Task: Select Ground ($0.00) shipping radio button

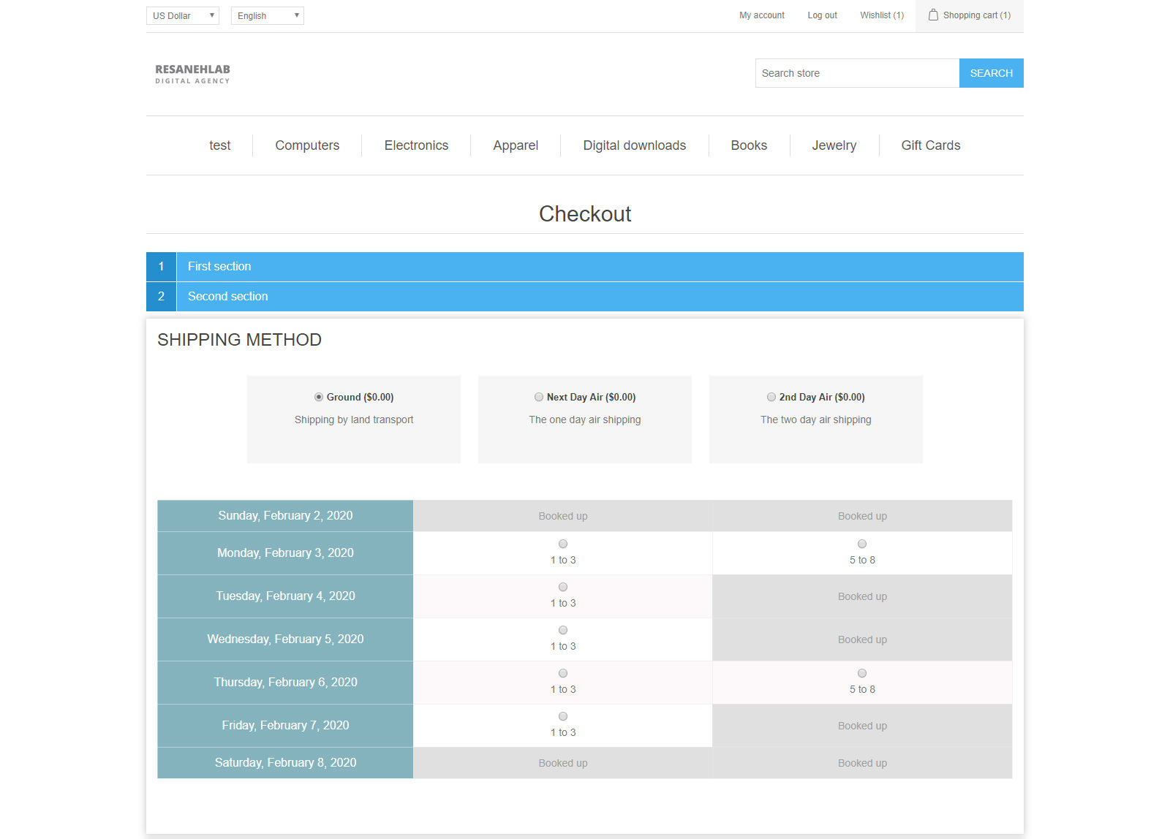Action: coord(319,397)
